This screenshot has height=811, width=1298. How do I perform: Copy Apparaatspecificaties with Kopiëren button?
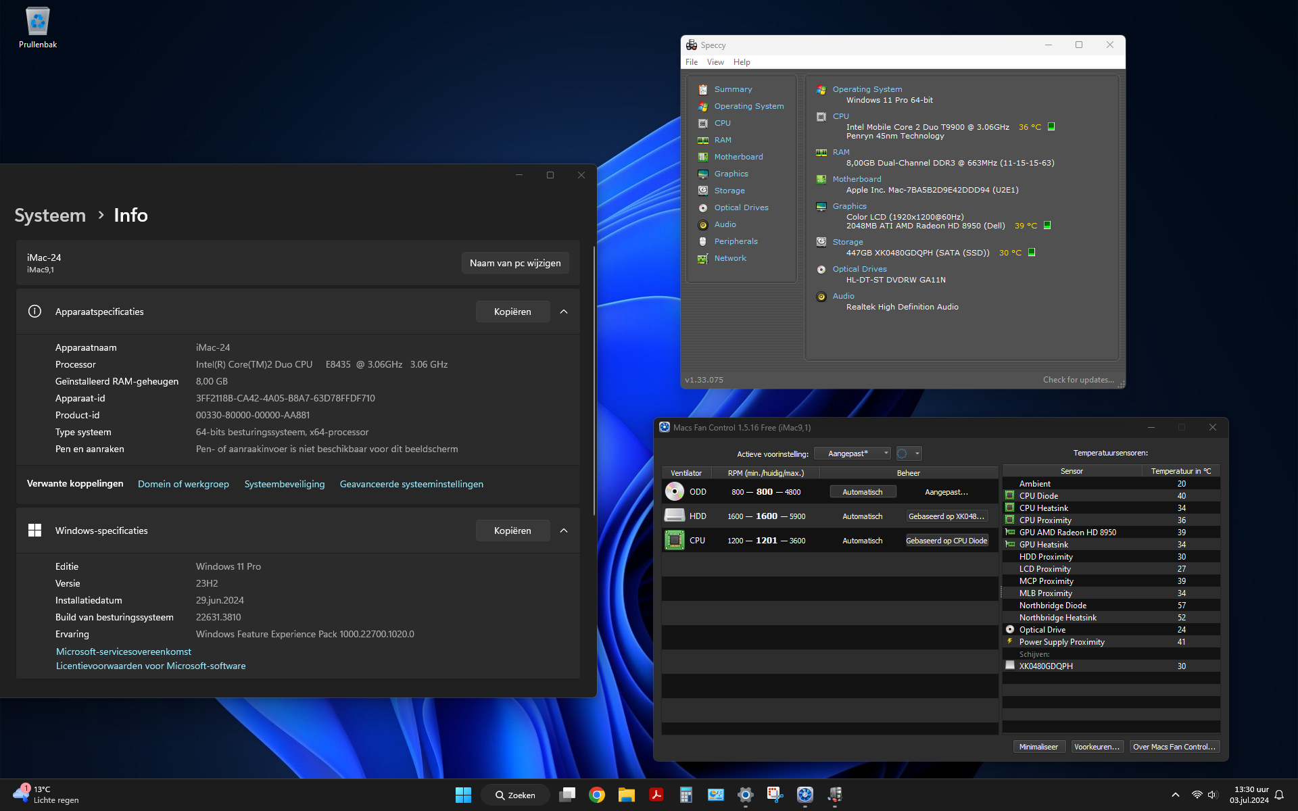pos(512,312)
